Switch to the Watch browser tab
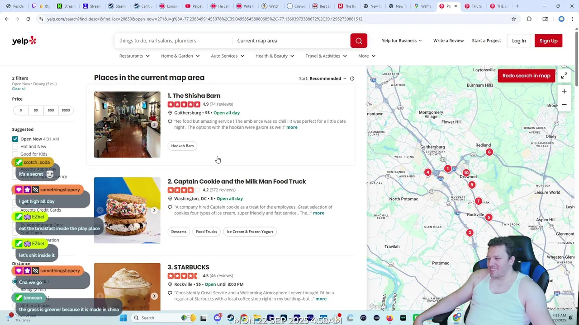The height and width of the screenshot is (325, 579). pyautogui.click(x=271, y=6)
